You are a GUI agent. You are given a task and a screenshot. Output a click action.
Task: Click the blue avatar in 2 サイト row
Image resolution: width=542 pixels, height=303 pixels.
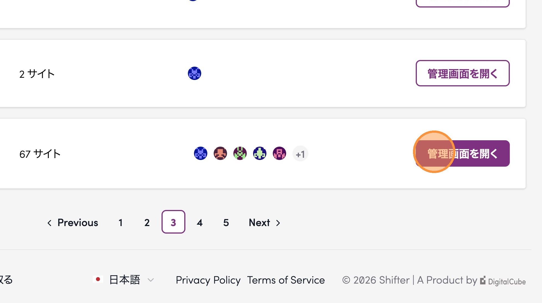point(195,73)
